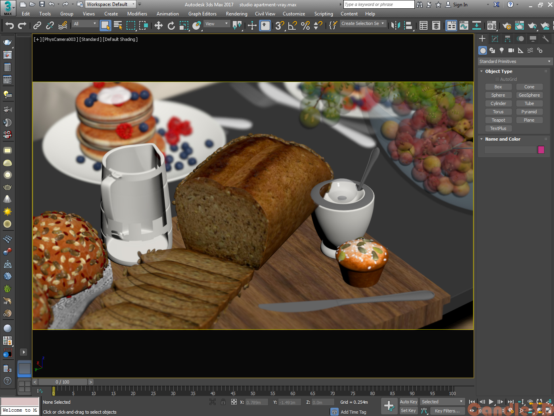
Task: Open the Curve Editor from the toolbar
Action: click(x=464, y=26)
